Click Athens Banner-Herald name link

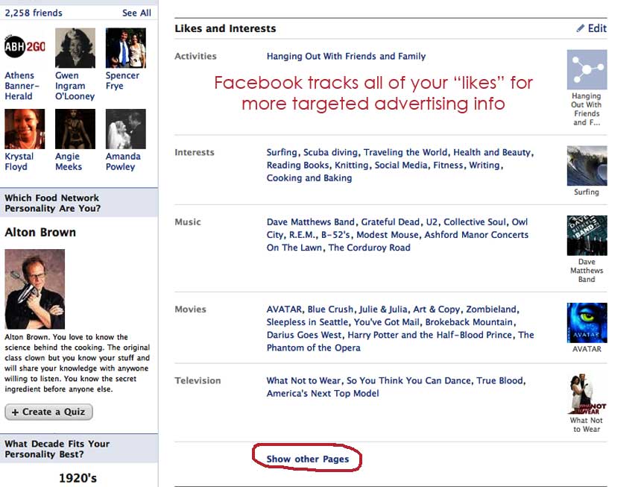pyautogui.click(x=22, y=86)
